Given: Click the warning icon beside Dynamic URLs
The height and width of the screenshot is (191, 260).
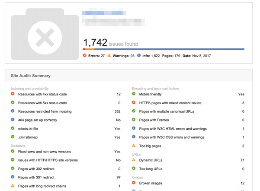Looking at the screenshot, I should (x=134, y=160).
